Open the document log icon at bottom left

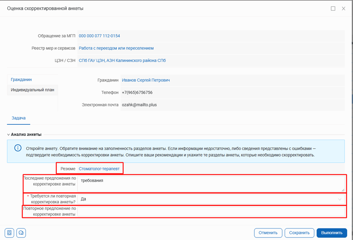tap(10, 233)
